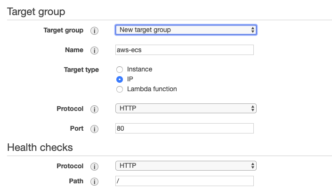This screenshot has height=196, width=332.
Task: Open the New target group dropdown
Action: pyautogui.click(x=186, y=30)
